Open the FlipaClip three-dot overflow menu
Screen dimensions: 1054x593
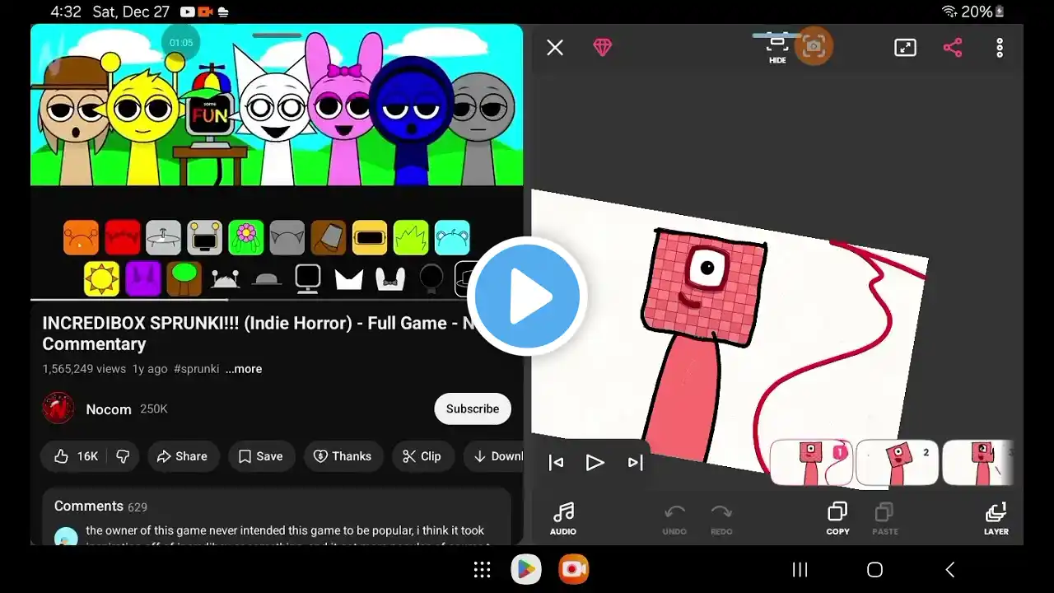[1000, 48]
